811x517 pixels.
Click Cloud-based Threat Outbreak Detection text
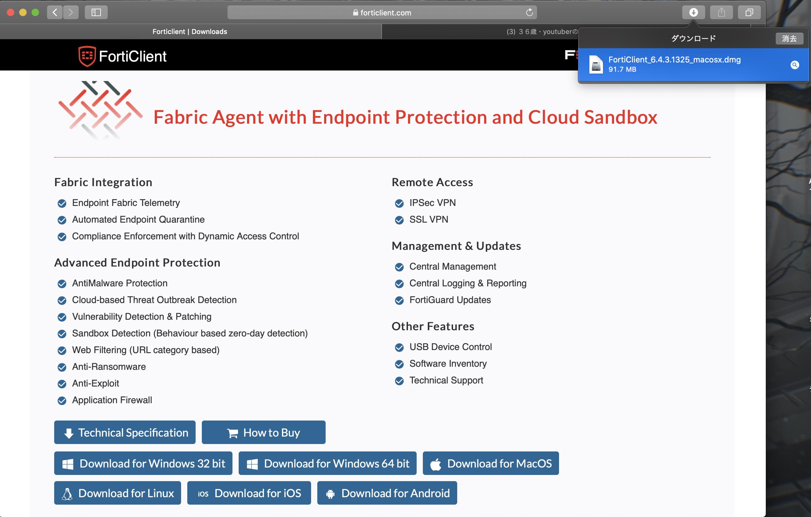[154, 300]
